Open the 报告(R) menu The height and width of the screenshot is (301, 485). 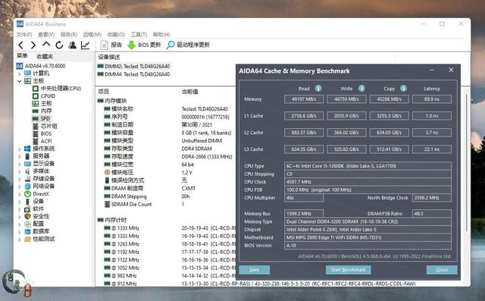point(69,34)
